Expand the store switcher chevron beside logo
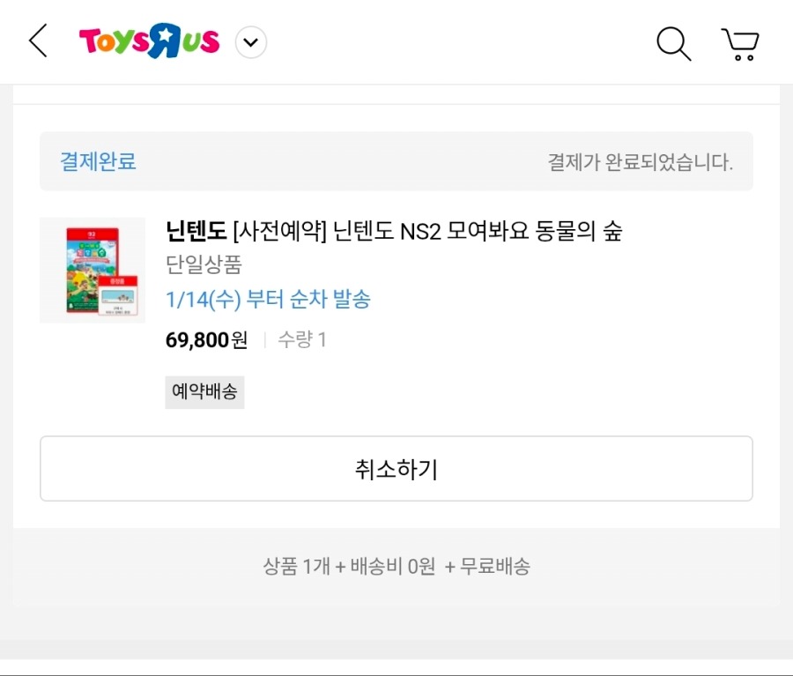This screenshot has height=676, width=793. 251,42
